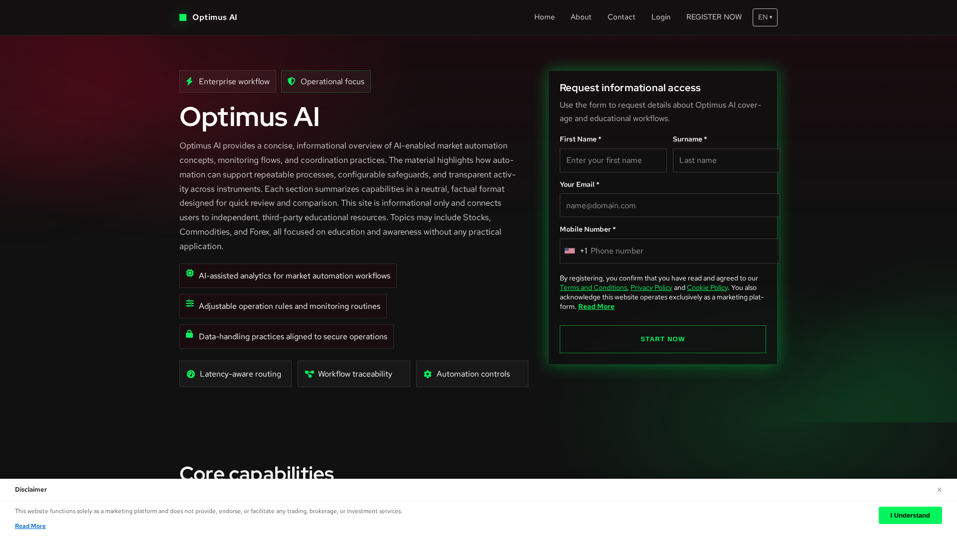Click the gear icon for Automation controls

tap(428, 374)
